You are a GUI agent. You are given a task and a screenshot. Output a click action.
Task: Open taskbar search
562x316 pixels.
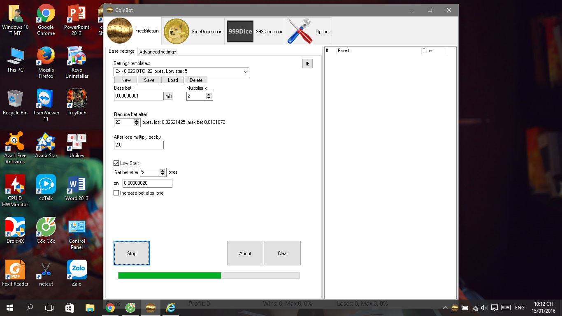click(30, 308)
